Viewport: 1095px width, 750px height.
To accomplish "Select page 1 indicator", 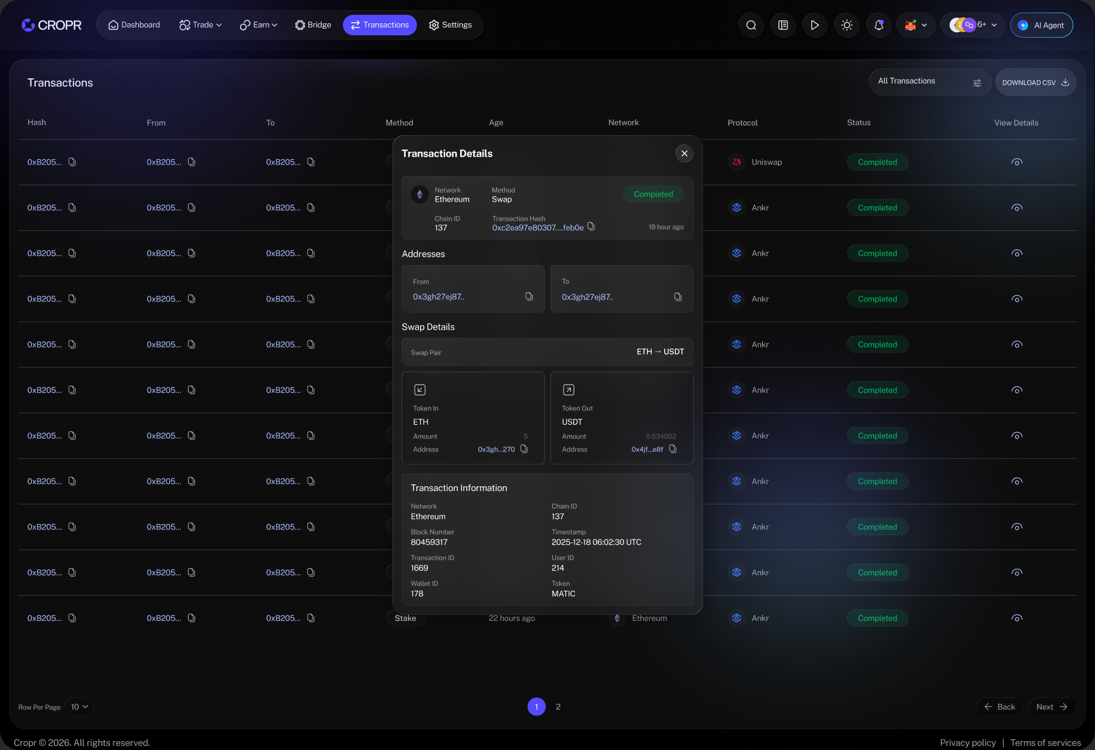I will pos(537,707).
